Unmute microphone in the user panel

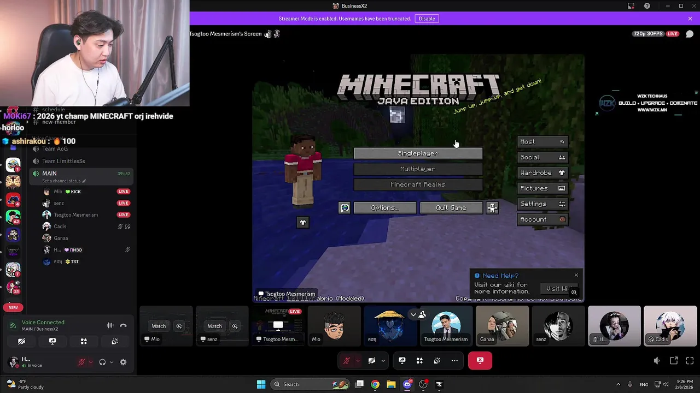pyautogui.click(x=81, y=362)
